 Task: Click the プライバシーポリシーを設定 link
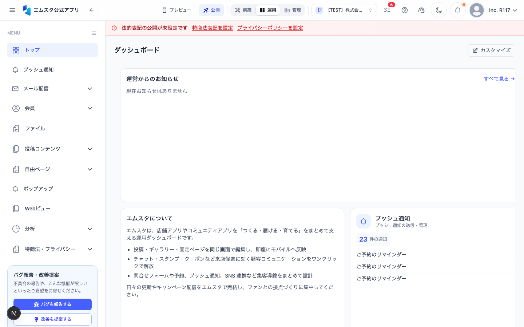[x=270, y=28]
